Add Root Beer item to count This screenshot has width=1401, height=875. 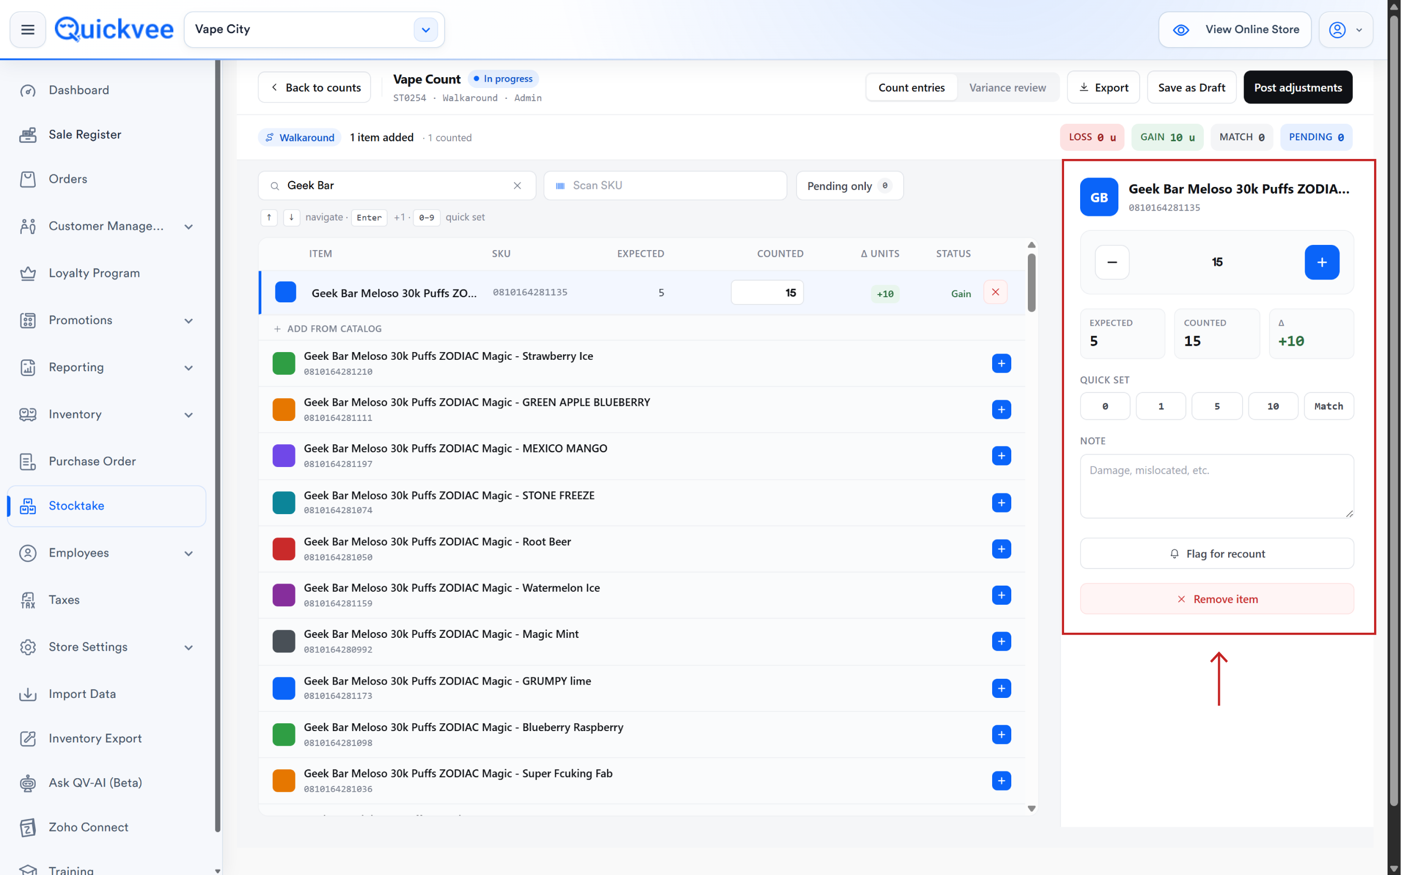tap(1001, 549)
